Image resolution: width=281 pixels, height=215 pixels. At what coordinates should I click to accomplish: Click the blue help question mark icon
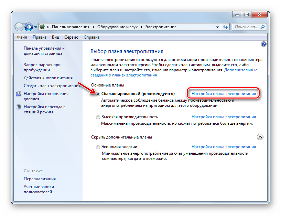click(264, 44)
